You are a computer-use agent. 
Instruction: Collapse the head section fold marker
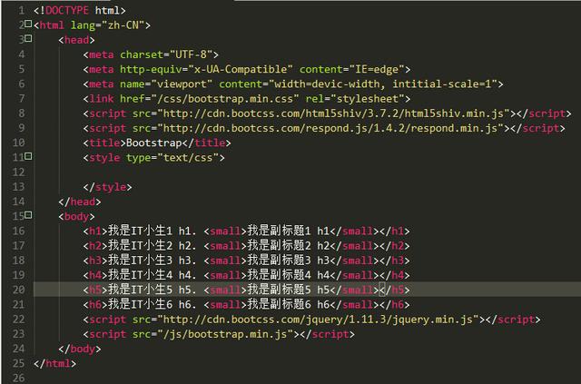[x=29, y=40]
